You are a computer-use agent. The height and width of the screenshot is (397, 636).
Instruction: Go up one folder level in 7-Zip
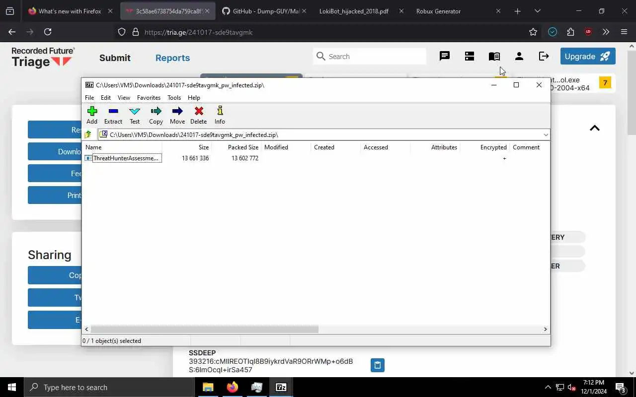click(88, 134)
